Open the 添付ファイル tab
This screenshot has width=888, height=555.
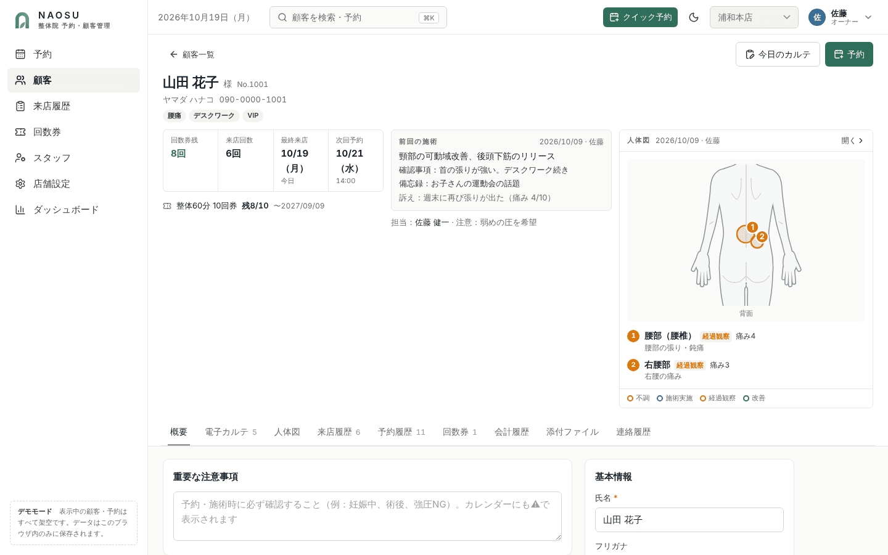pyautogui.click(x=572, y=432)
